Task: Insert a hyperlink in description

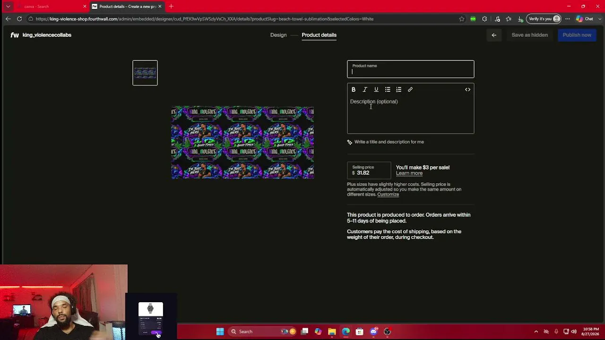Action: click(410, 90)
